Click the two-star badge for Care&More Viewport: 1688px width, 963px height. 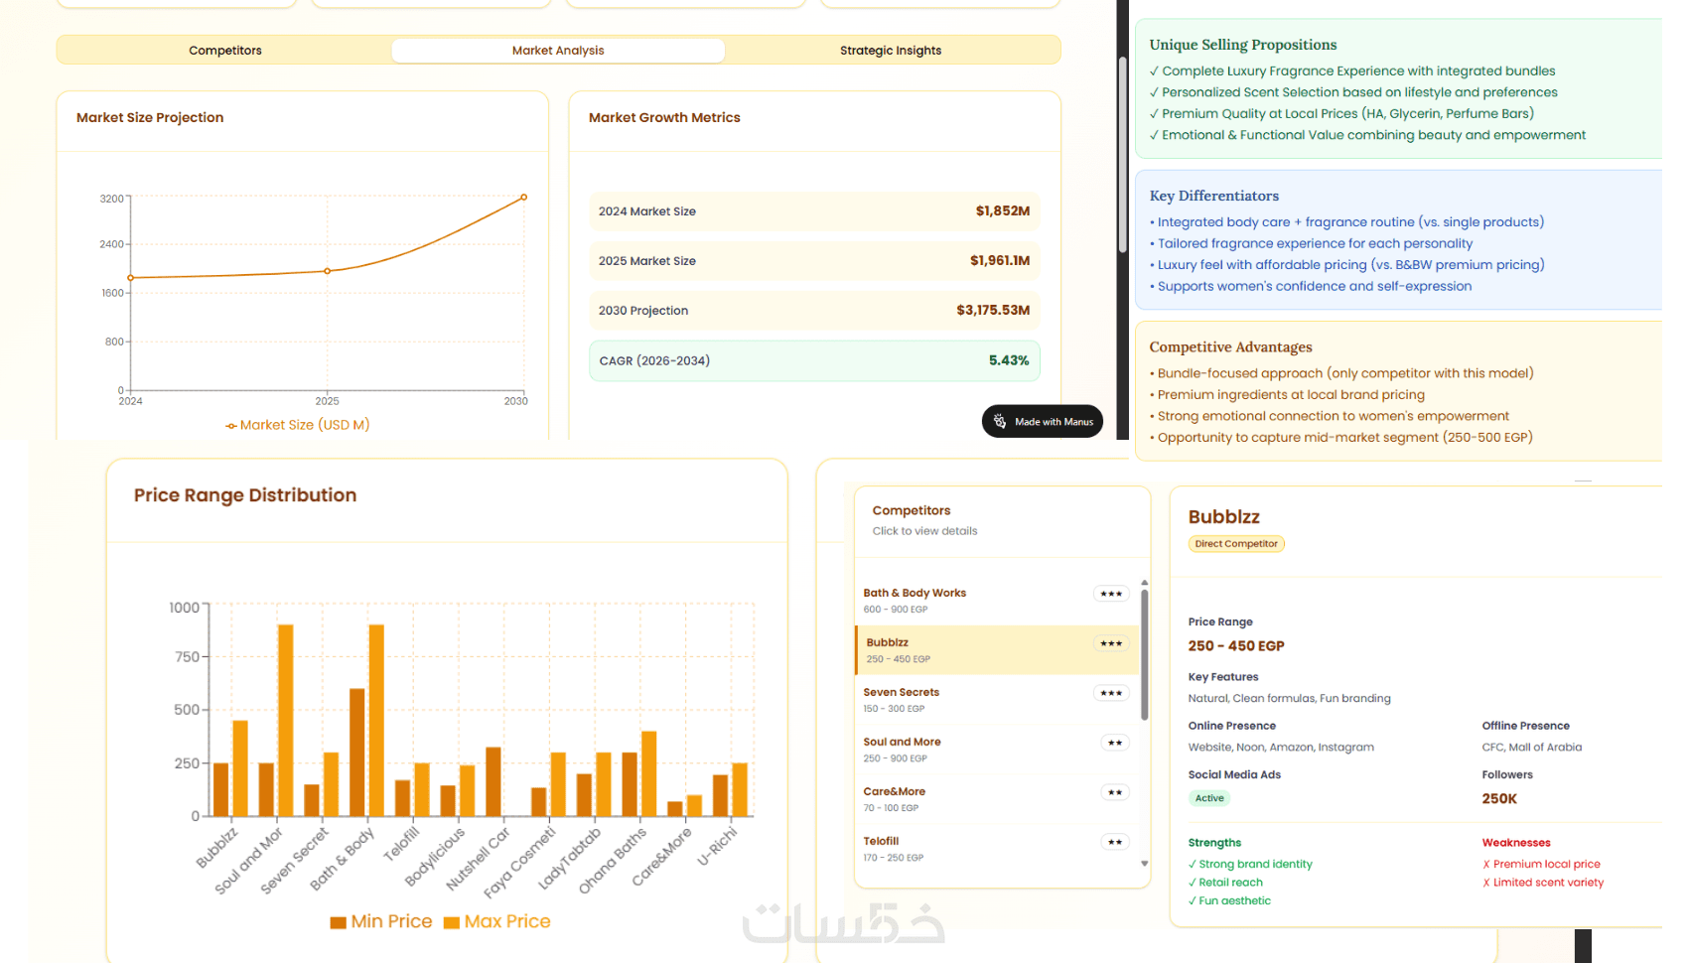point(1115,792)
